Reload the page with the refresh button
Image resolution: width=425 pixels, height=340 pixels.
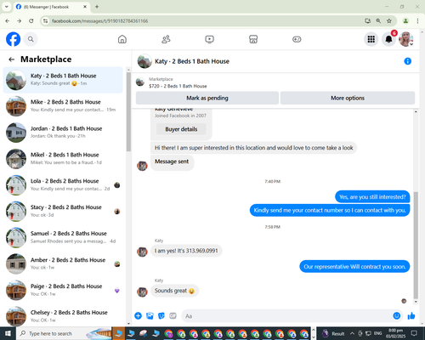[x=31, y=21]
